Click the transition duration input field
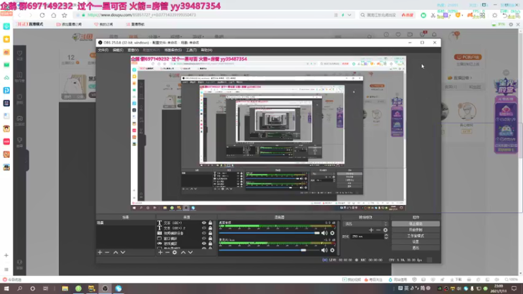Viewport: 523px width, 294px height. (x=367, y=237)
